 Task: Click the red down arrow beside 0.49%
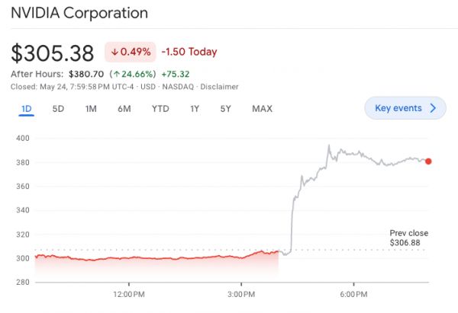115,52
